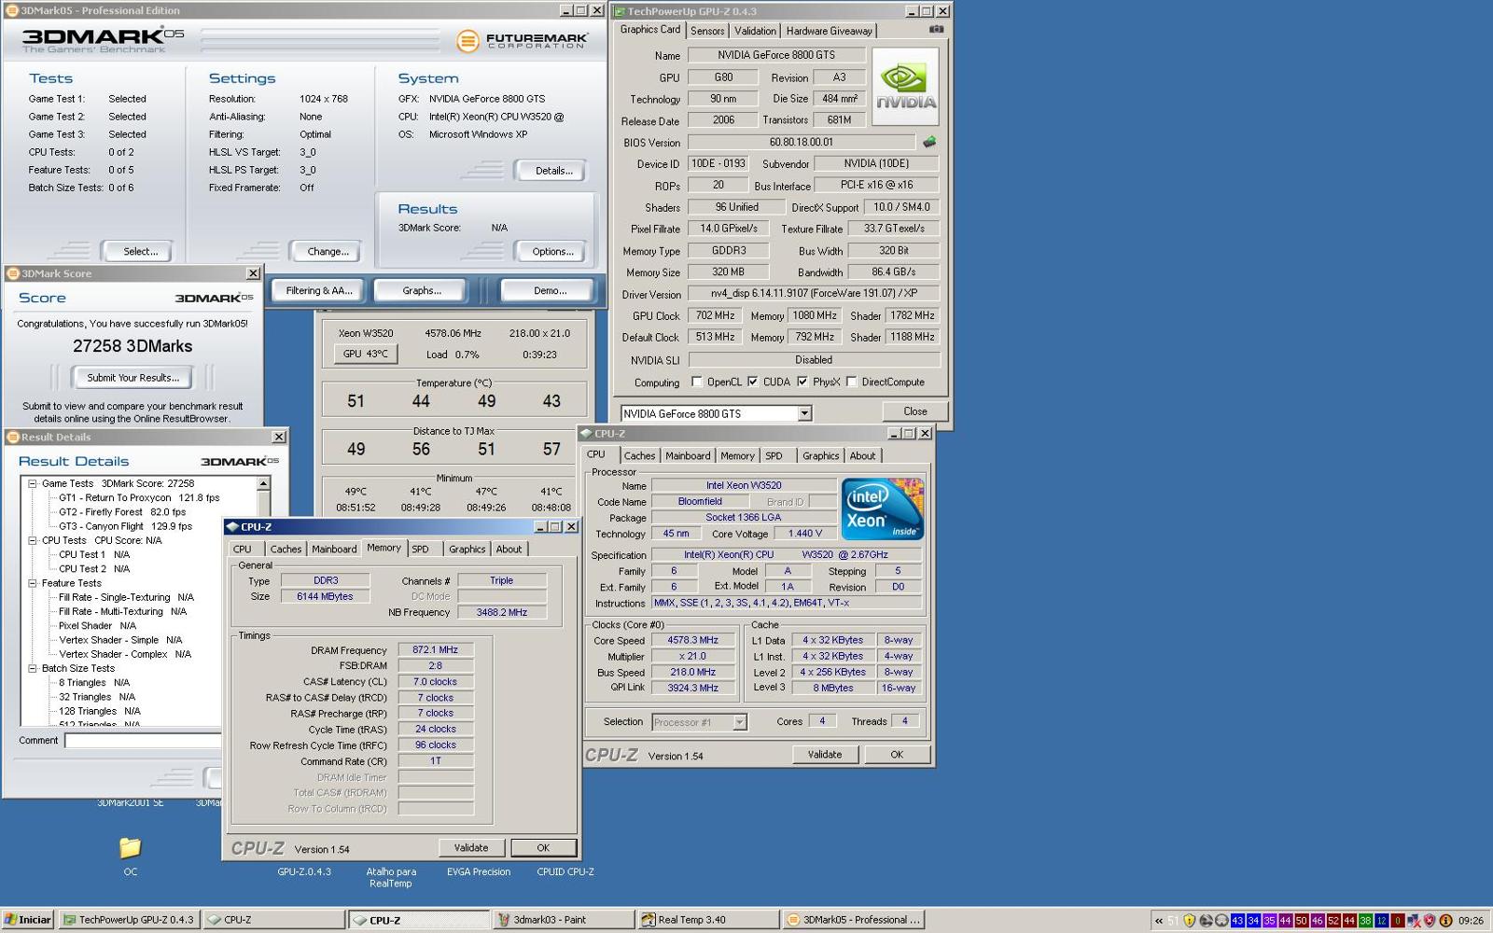Click the Intel Xeon inside logo in CPU-Z
This screenshot has height=933, width=1493.
(x=883, y=509)
